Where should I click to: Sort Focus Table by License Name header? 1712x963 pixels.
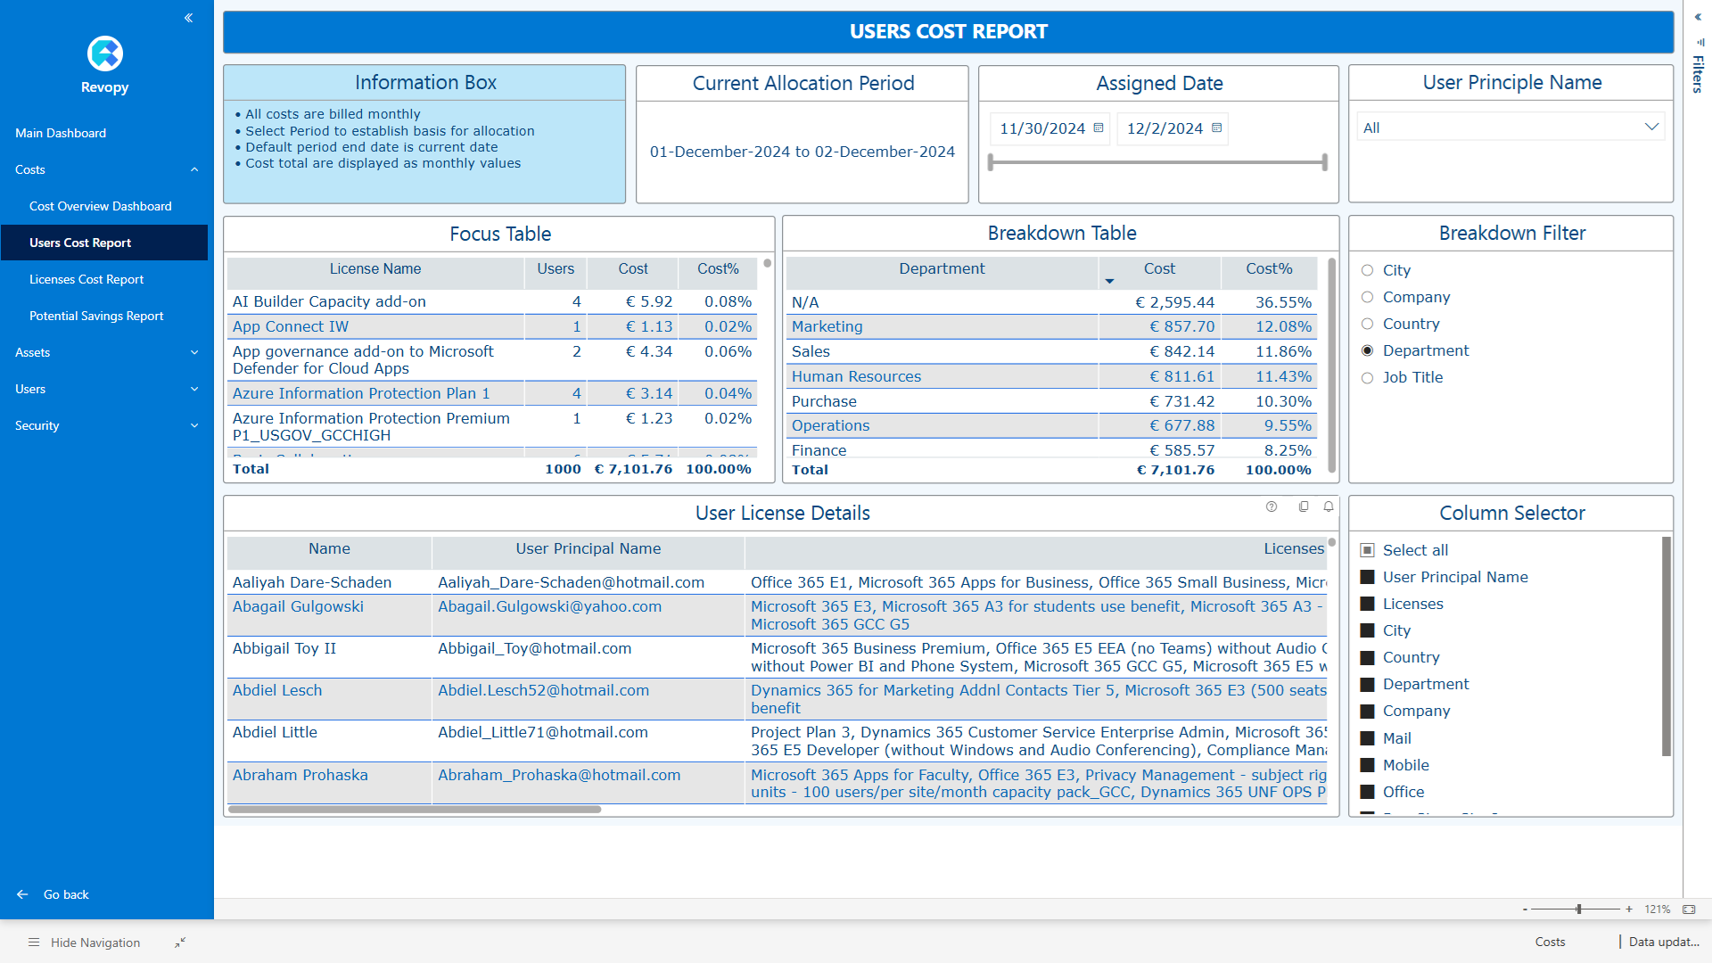point(375,268)
